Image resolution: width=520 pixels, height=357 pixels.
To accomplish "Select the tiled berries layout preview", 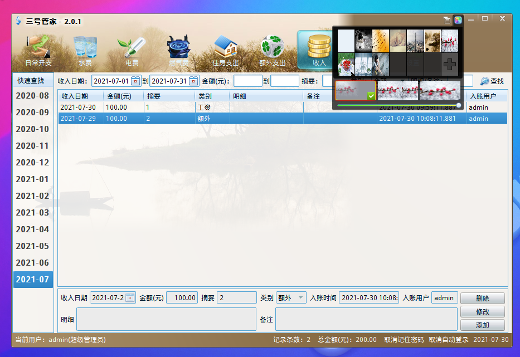I will pyautogui.click(x=397, y=90).
